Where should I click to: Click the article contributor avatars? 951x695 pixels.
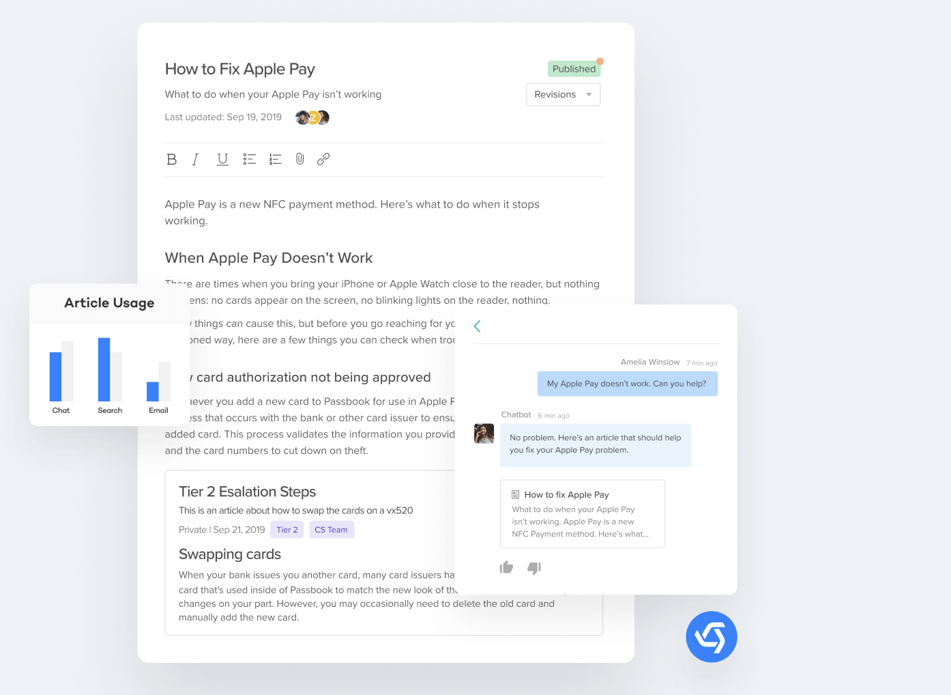click(x=312, y=117)
